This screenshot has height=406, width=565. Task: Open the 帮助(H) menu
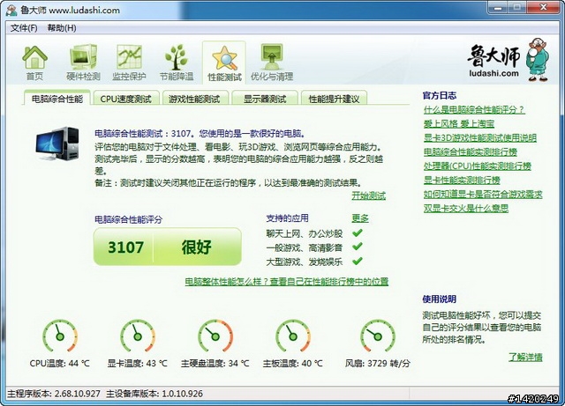click(62, 28)
